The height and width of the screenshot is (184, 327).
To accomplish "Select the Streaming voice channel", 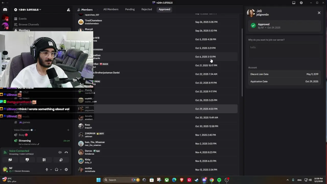I will tap(25, 141).
